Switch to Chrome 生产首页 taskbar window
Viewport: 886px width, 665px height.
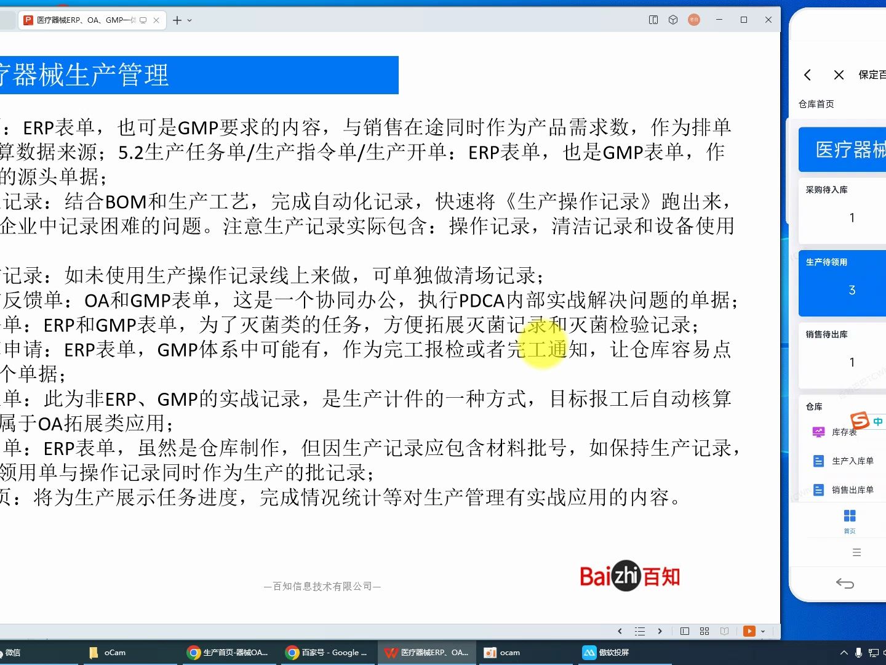[228, 653]
